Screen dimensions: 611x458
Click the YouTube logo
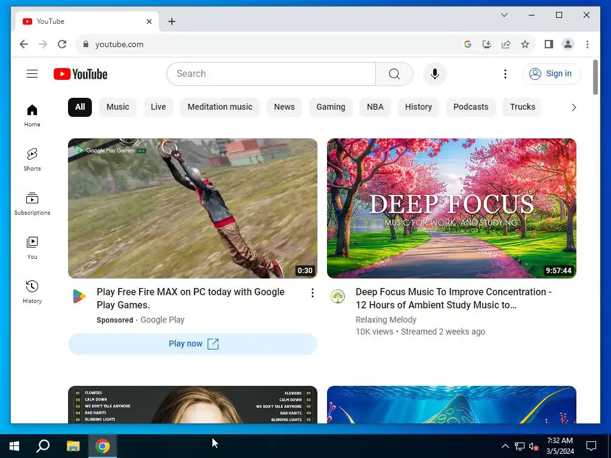81,74
